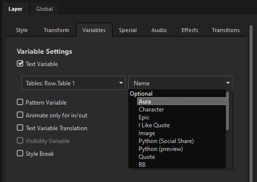Choose RB from the dropdown list
Viewport: 257px width, 182px height.
click(x=182, y=164)
